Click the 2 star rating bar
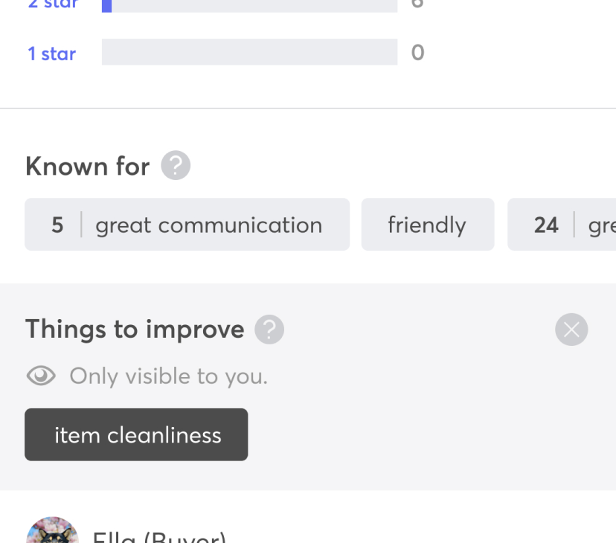The height and width of the screenshot is (543, 616). pos(249,4)
